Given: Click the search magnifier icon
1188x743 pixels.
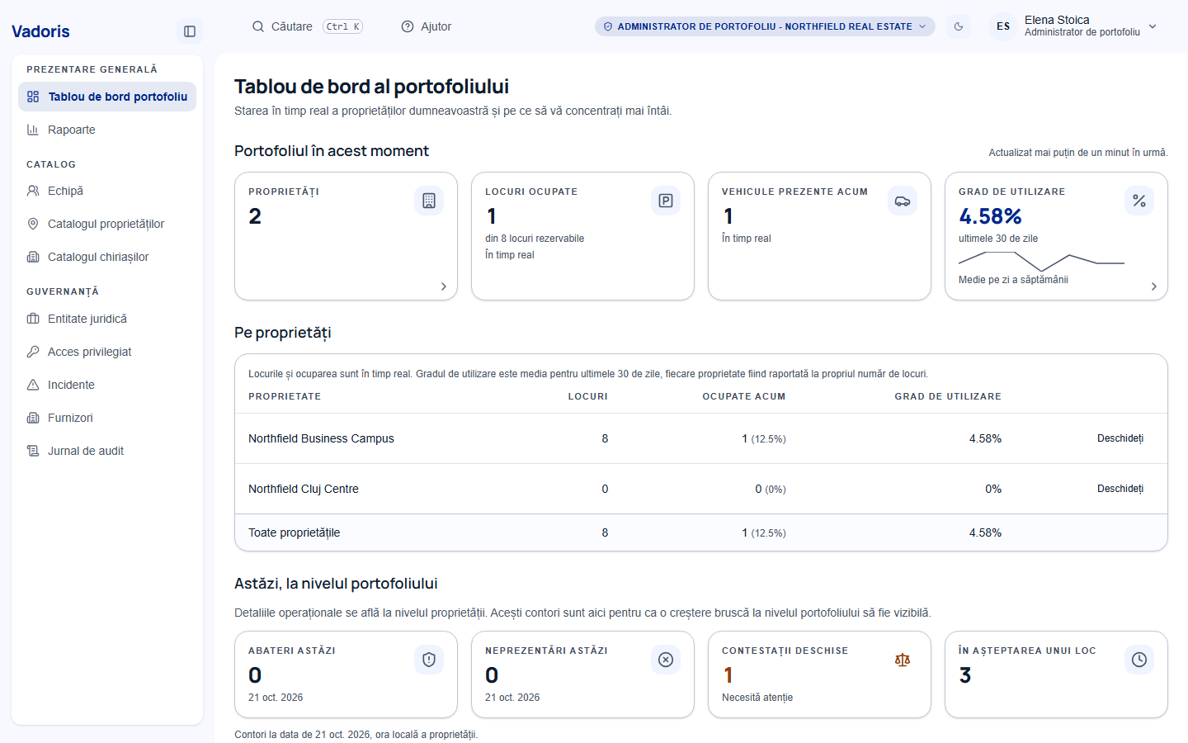Looking at the screenshot, I should (x=258, y=26).
